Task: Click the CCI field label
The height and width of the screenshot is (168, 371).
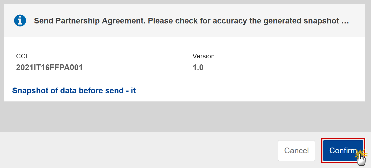Action: pos(22,56)
